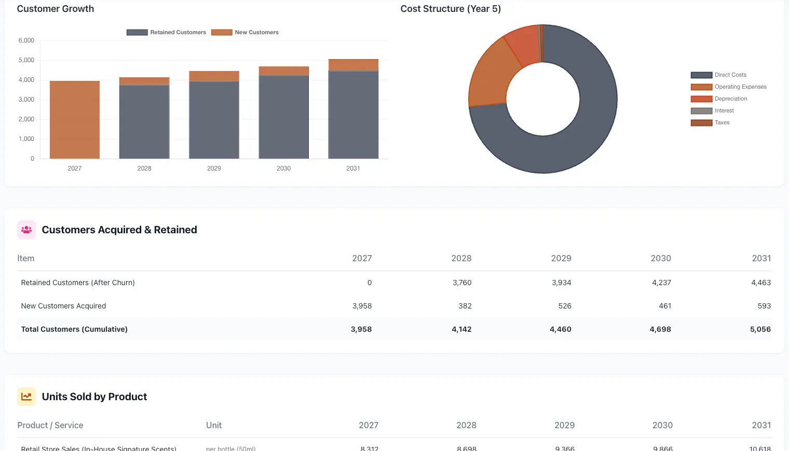Screen dimensions: 789x451
Task: Click the Retained Customers 2027 value 0
Action: tap(370, 283)
